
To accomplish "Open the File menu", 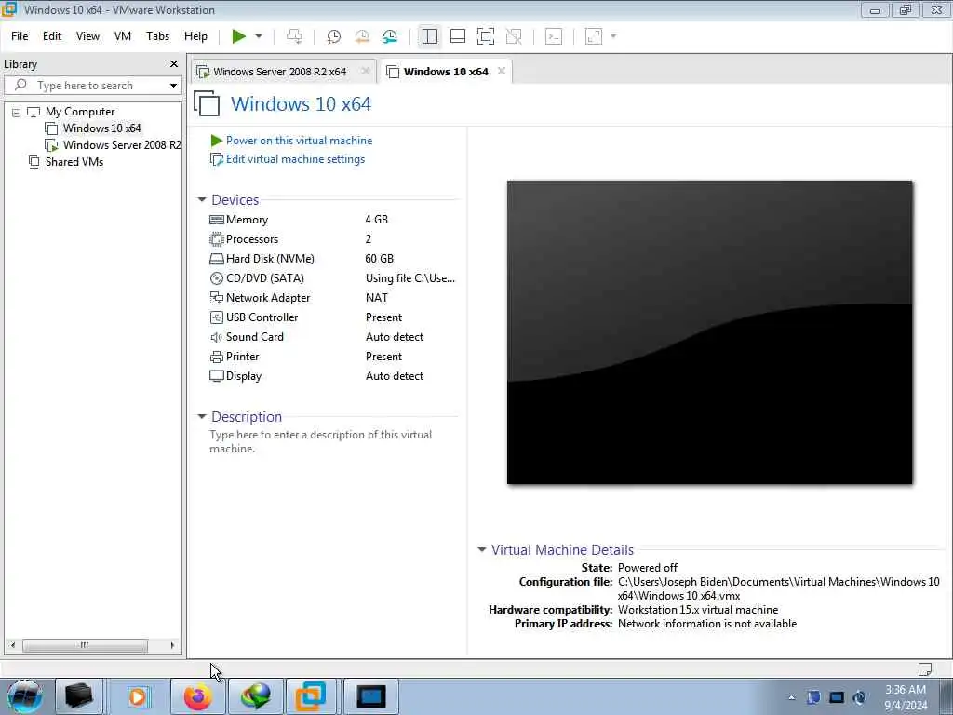I will [20, 36].
